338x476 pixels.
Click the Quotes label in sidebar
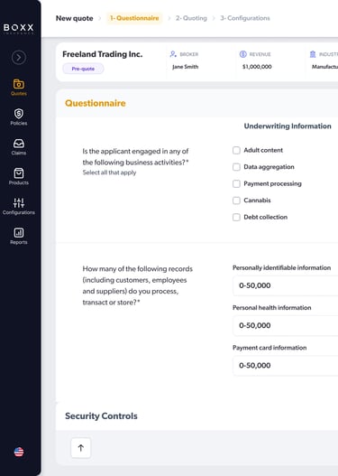coord(19,94)
